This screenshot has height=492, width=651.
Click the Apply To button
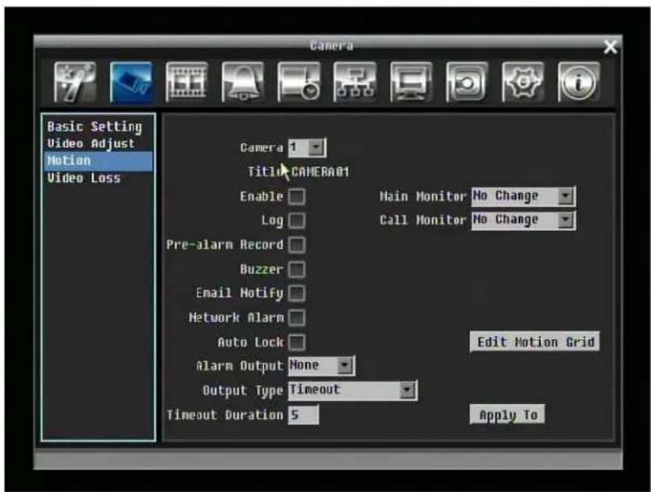(507, 414)
